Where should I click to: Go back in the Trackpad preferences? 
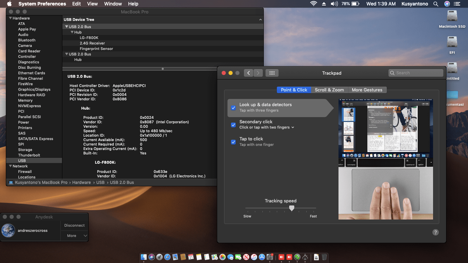click(248, 73)
